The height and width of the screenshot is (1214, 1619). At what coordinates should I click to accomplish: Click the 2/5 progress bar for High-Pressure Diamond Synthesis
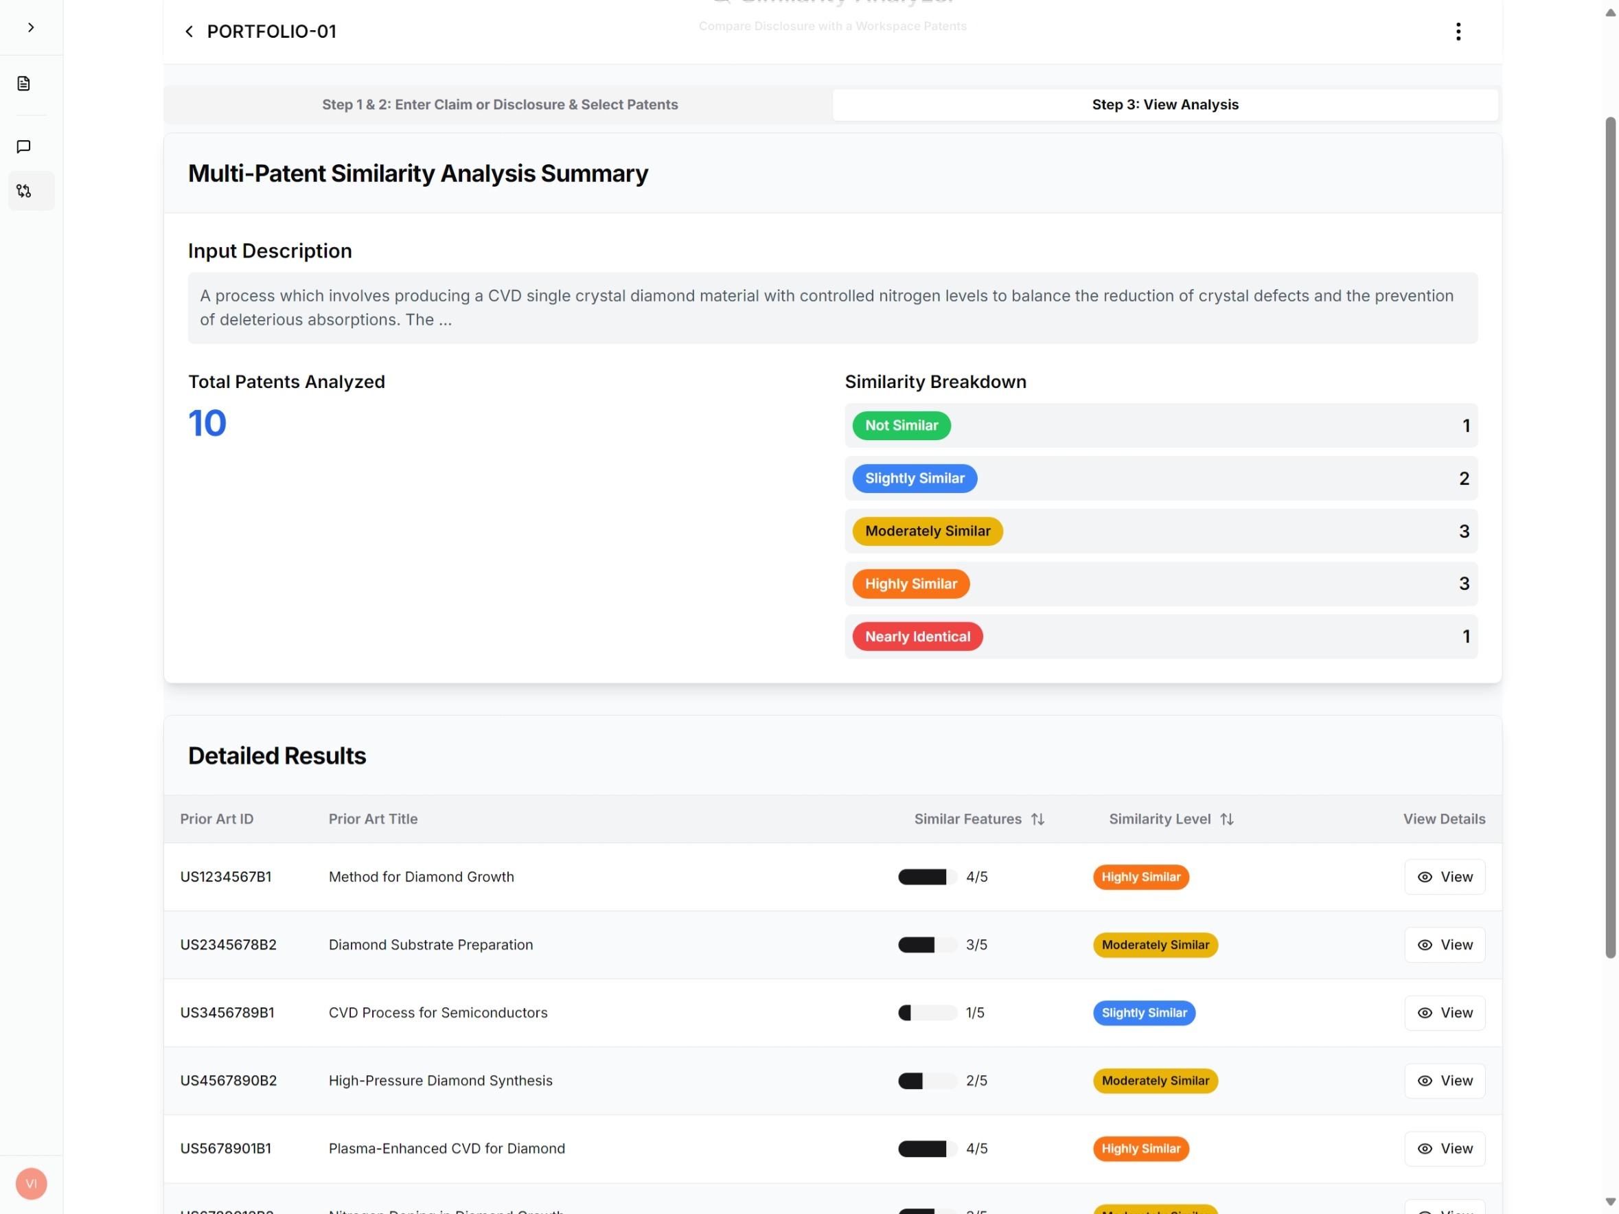(x=928, y=1081)
